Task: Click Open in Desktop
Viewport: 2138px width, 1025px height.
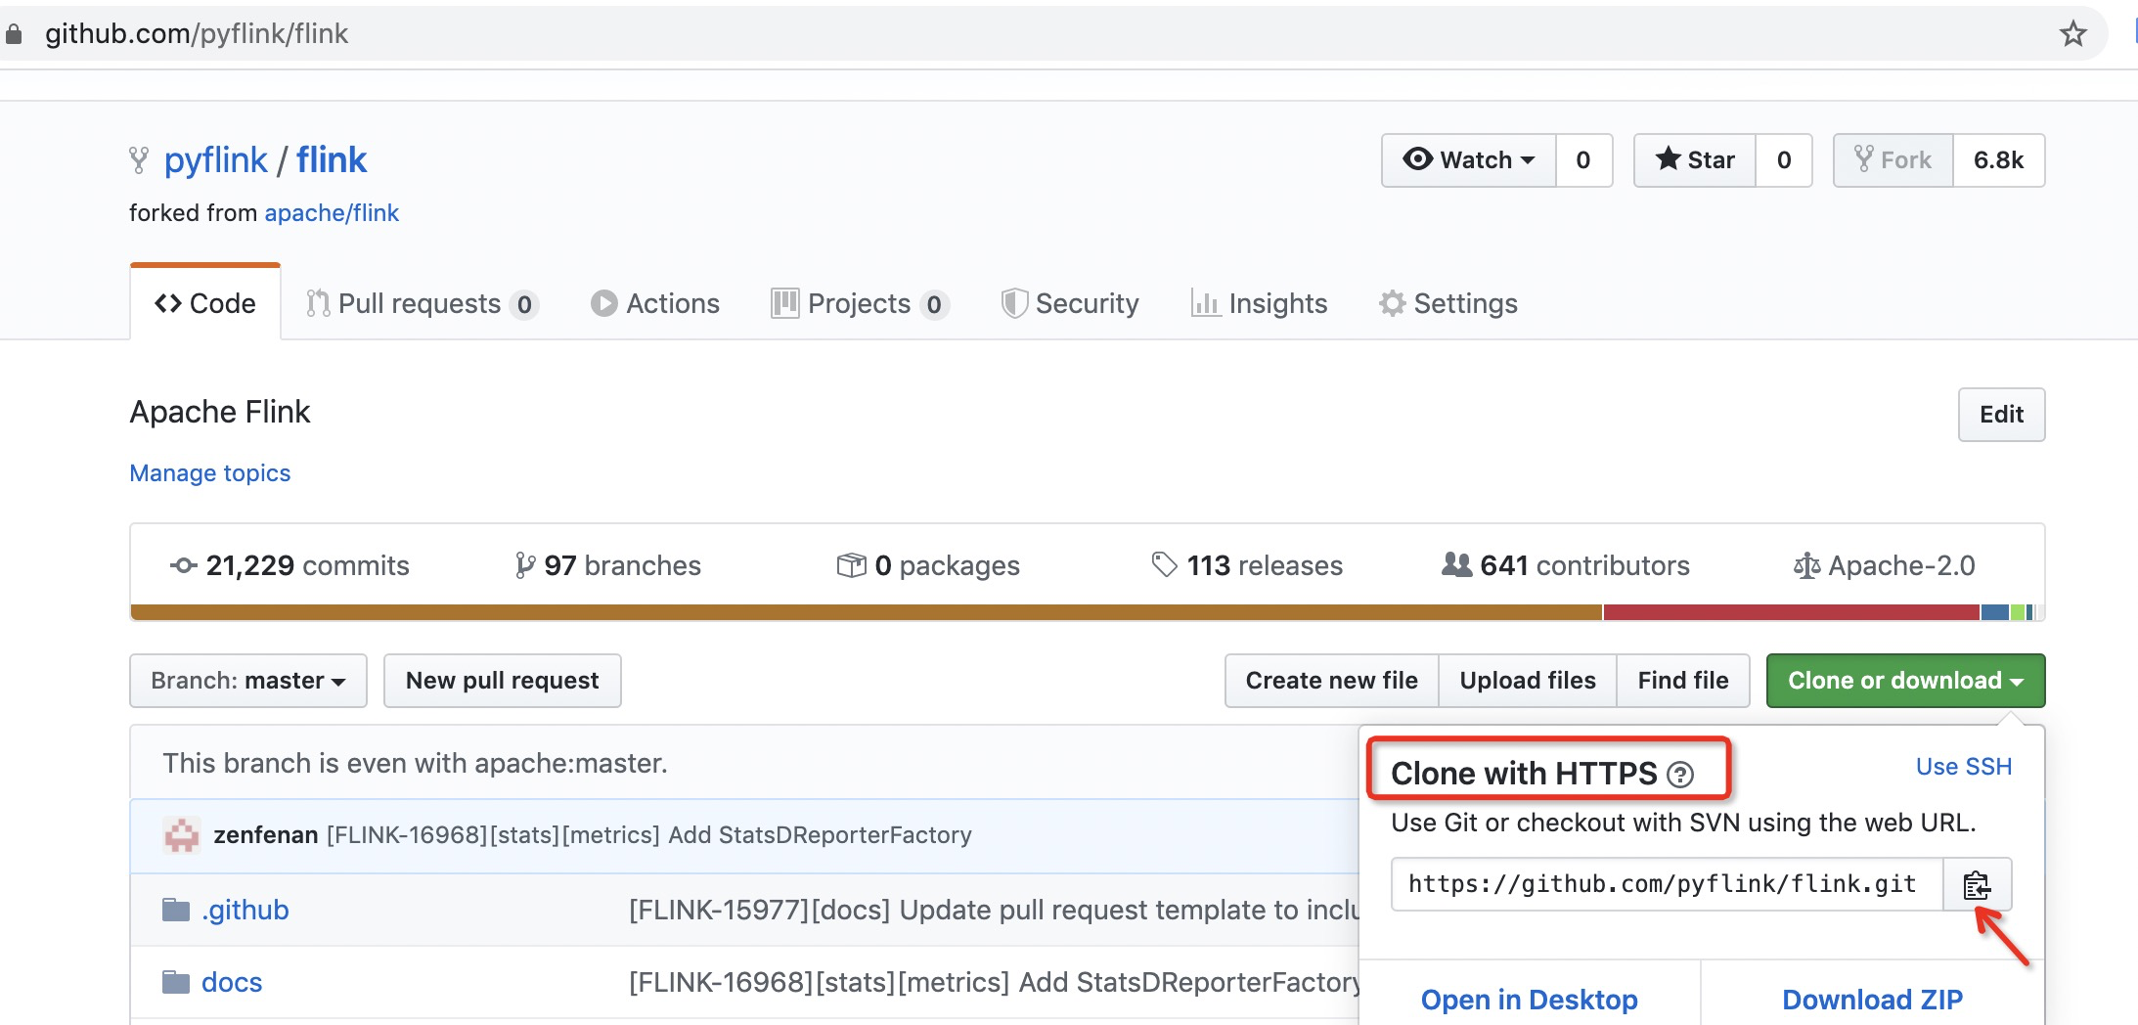Action: coord(1530,1000)
